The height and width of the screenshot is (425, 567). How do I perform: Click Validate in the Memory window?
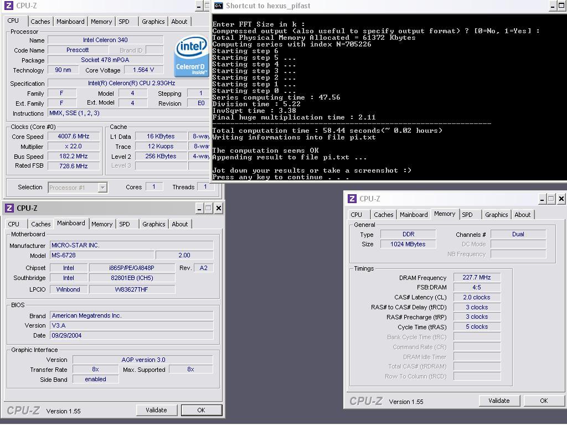(499, 401)
